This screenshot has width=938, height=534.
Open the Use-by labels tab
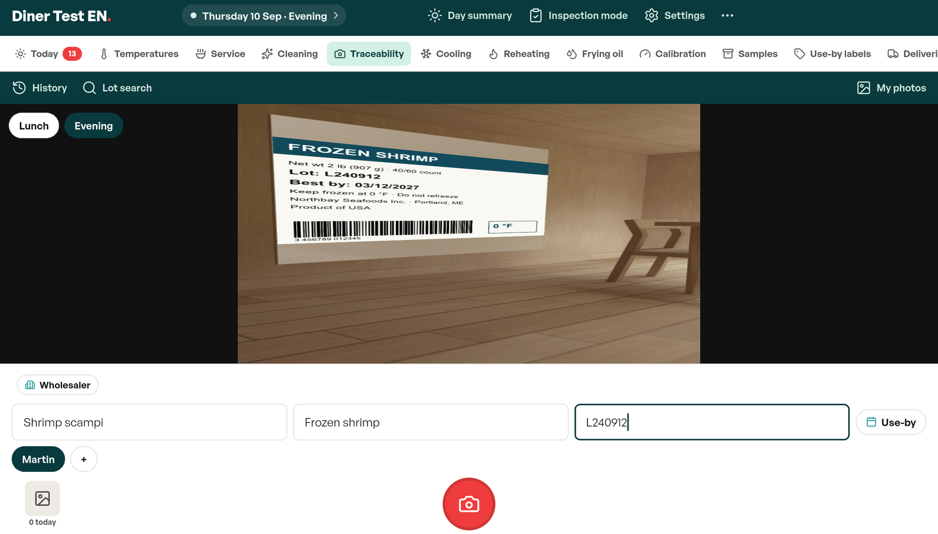coord(832,54)
